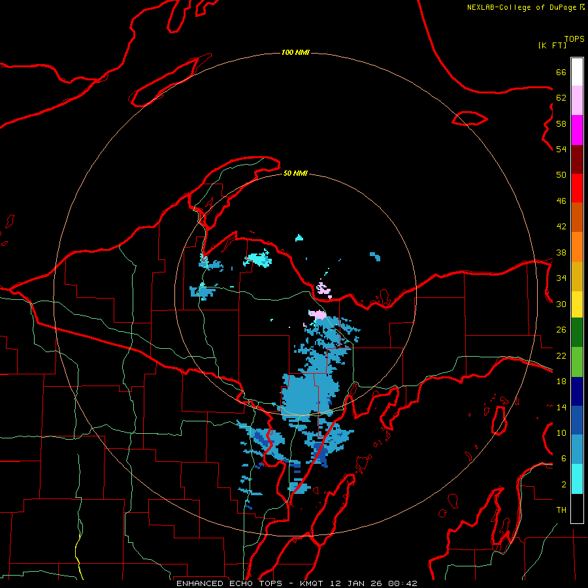
Task: Click the 54 legend value
Action: tap(561, 149)
